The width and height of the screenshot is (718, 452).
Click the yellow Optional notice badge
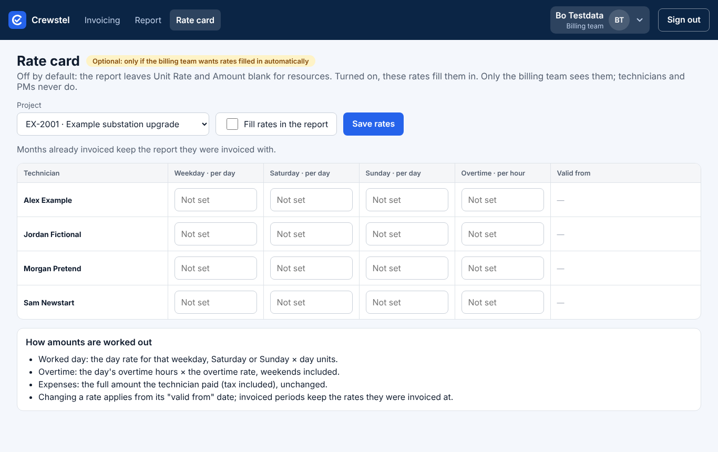click(x=201, y=61)
